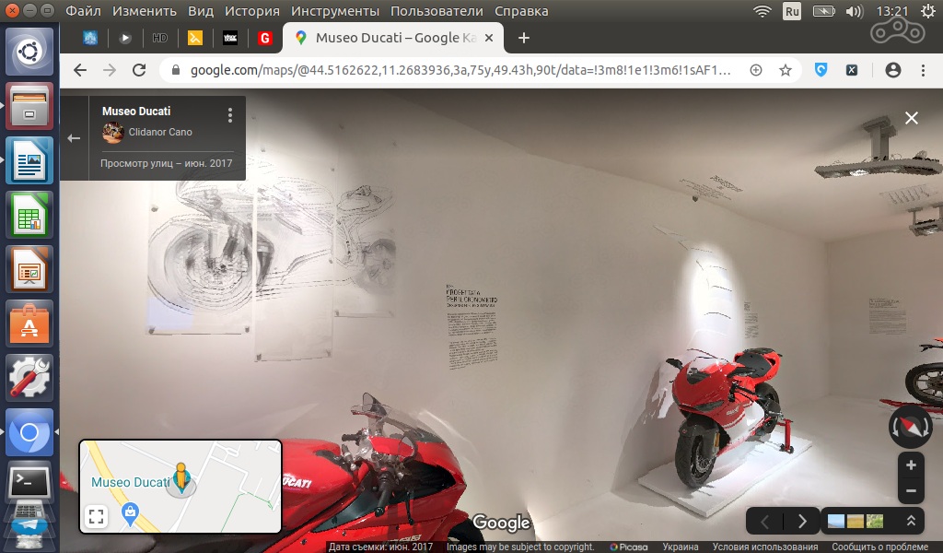Image resolution: width=943 pixels, height=553 pixels.
Task: Open the История menu
Action: click(x=251, y=11)
